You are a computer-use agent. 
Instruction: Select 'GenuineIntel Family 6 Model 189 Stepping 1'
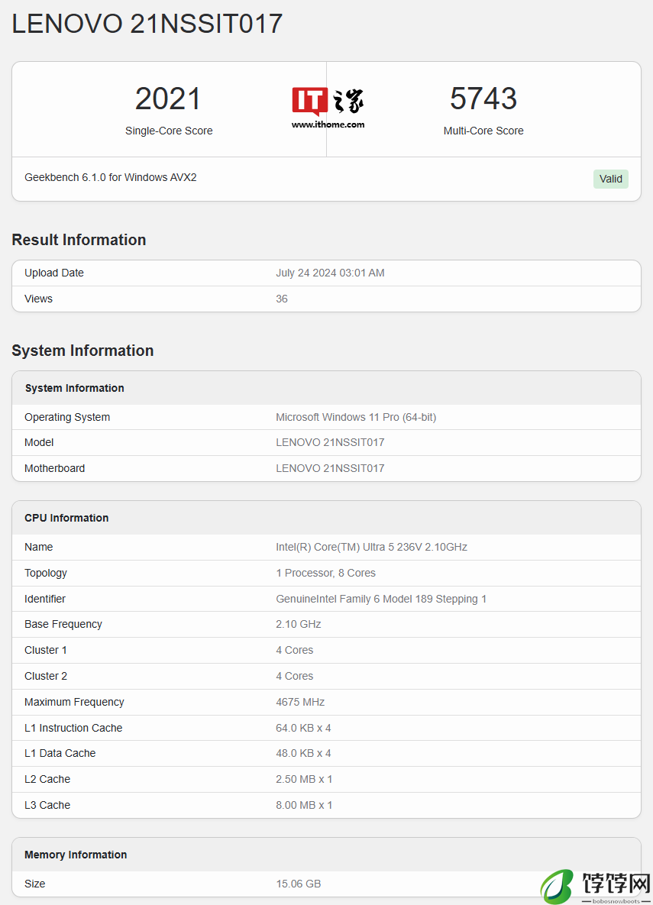click(x=381, y=599)
